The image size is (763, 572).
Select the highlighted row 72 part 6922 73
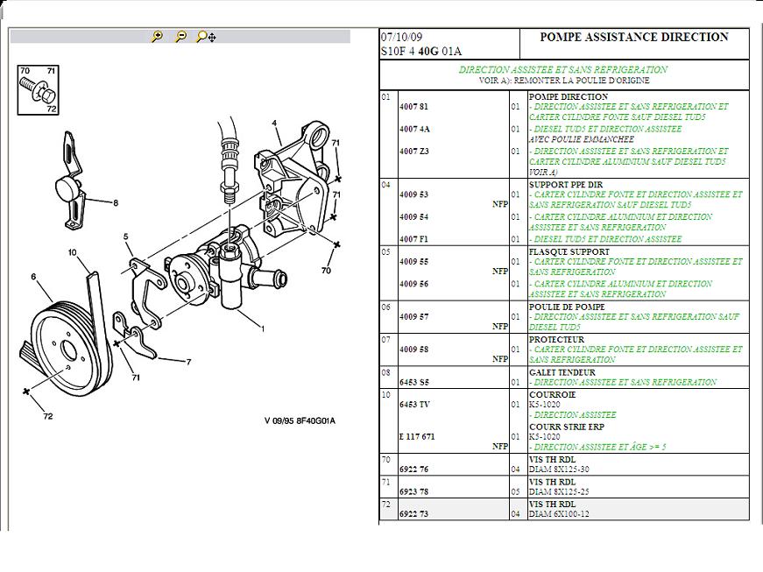click(x=413, y=514)
